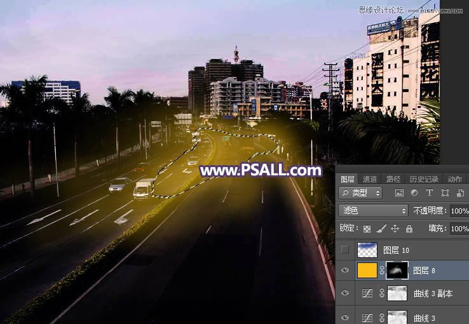This screenshot has height=324, width=469.
Task: Hide the 图层 8 layer
Action: pyautogui.click(x=345, y=271)
